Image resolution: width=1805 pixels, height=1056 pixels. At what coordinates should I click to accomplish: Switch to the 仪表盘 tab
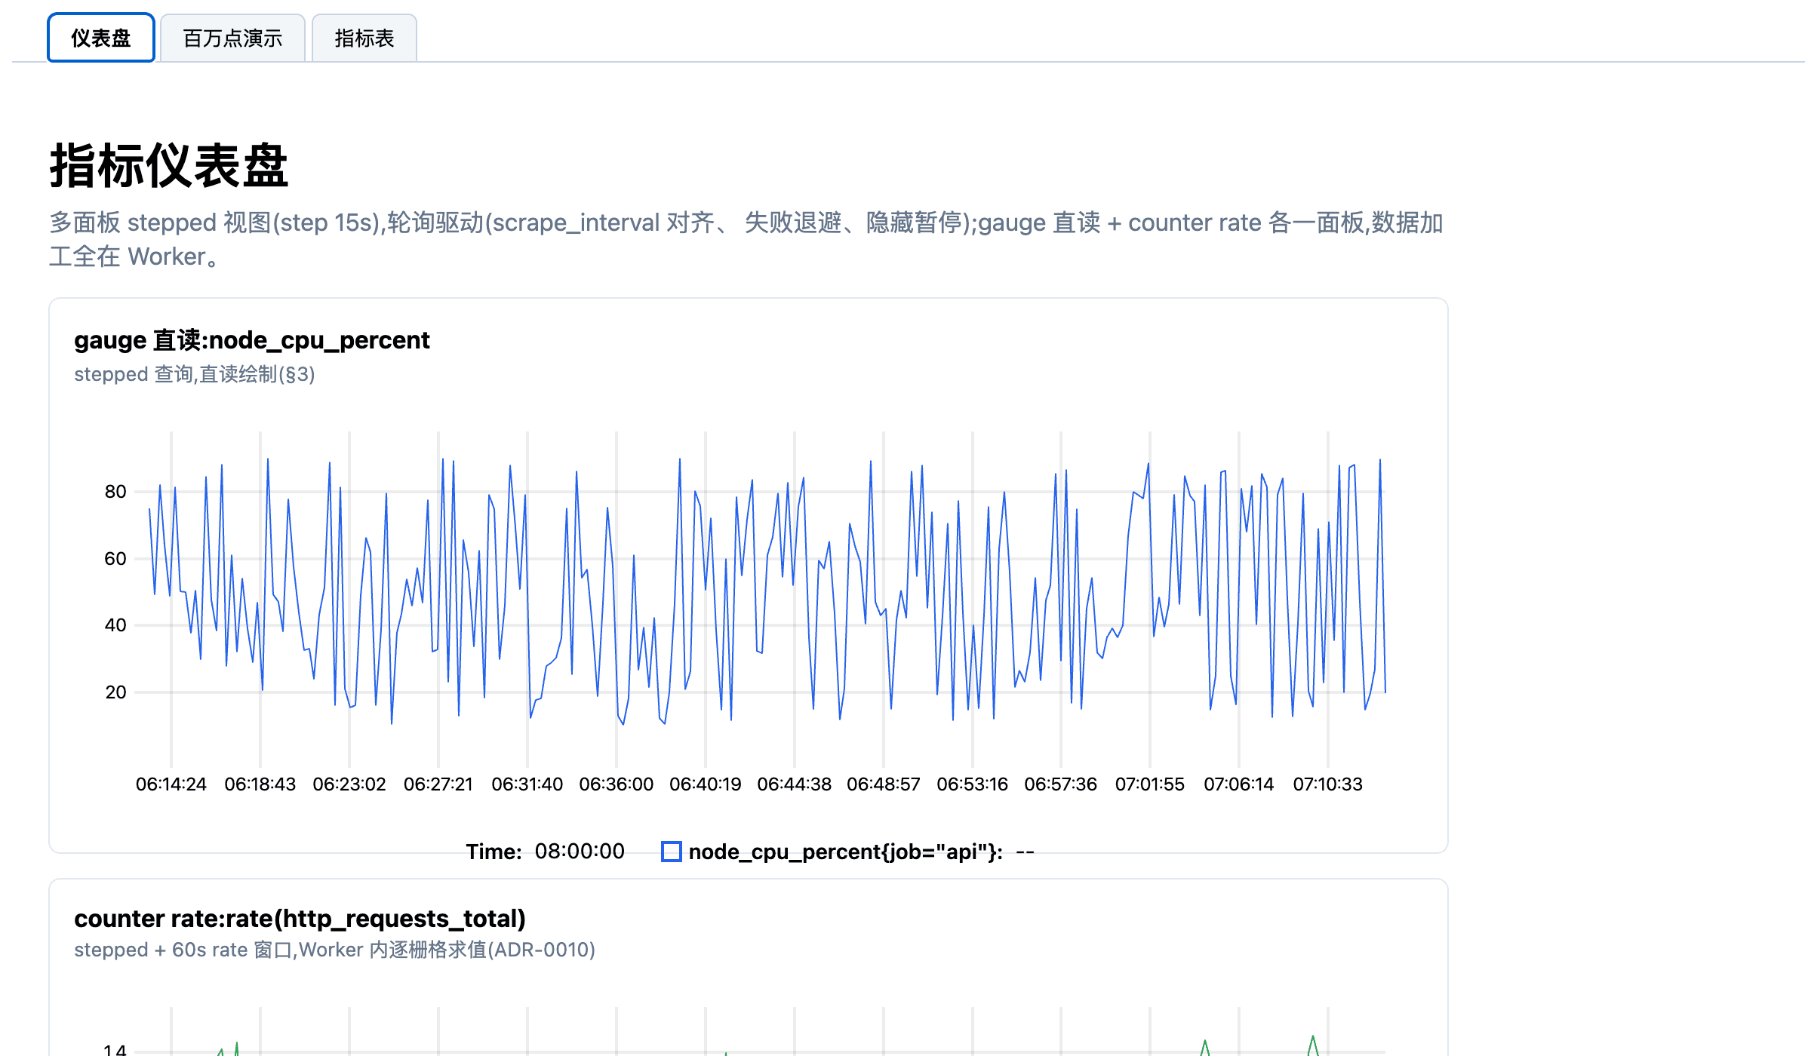pos(101,38)
